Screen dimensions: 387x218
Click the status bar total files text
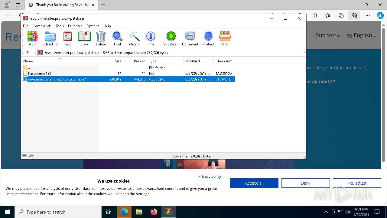pyautogui.click(x=191, y=156)
